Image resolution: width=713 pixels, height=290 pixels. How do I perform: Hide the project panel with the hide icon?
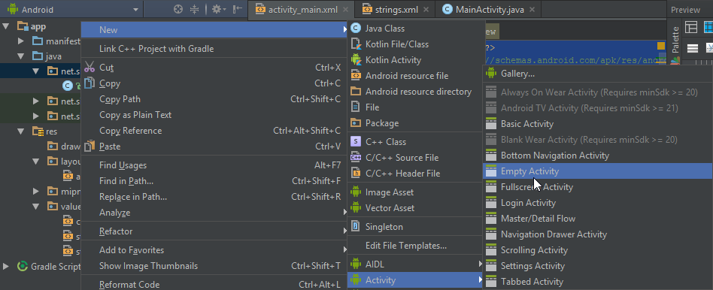[238, 9]
